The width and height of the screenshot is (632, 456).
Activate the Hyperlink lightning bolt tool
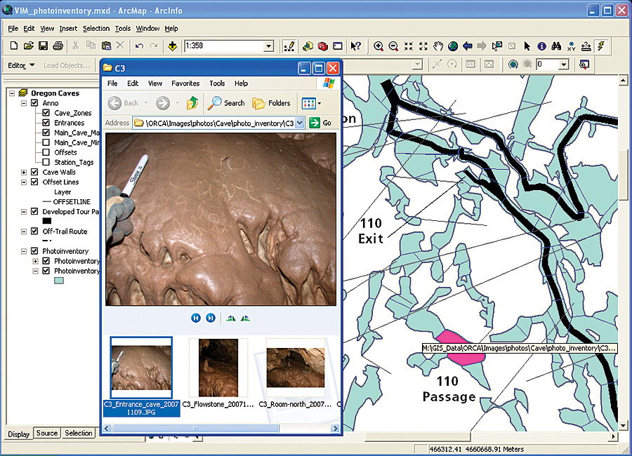[x=601, y=46]
